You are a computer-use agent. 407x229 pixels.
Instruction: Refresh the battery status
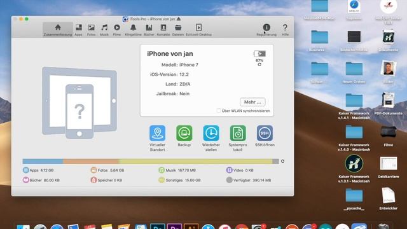pos(259,65)
